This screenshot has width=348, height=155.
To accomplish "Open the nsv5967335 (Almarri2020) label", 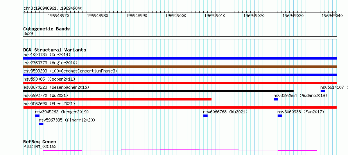I will tap(67, 120).
